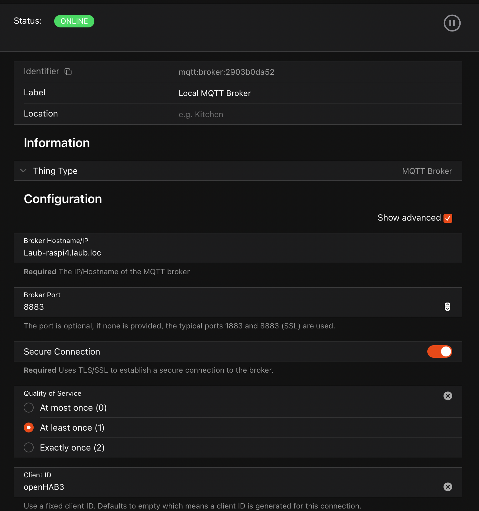This screenshot has height=511, width=479.
Task: Clear the Client ID field
Action: click(448, 487)
